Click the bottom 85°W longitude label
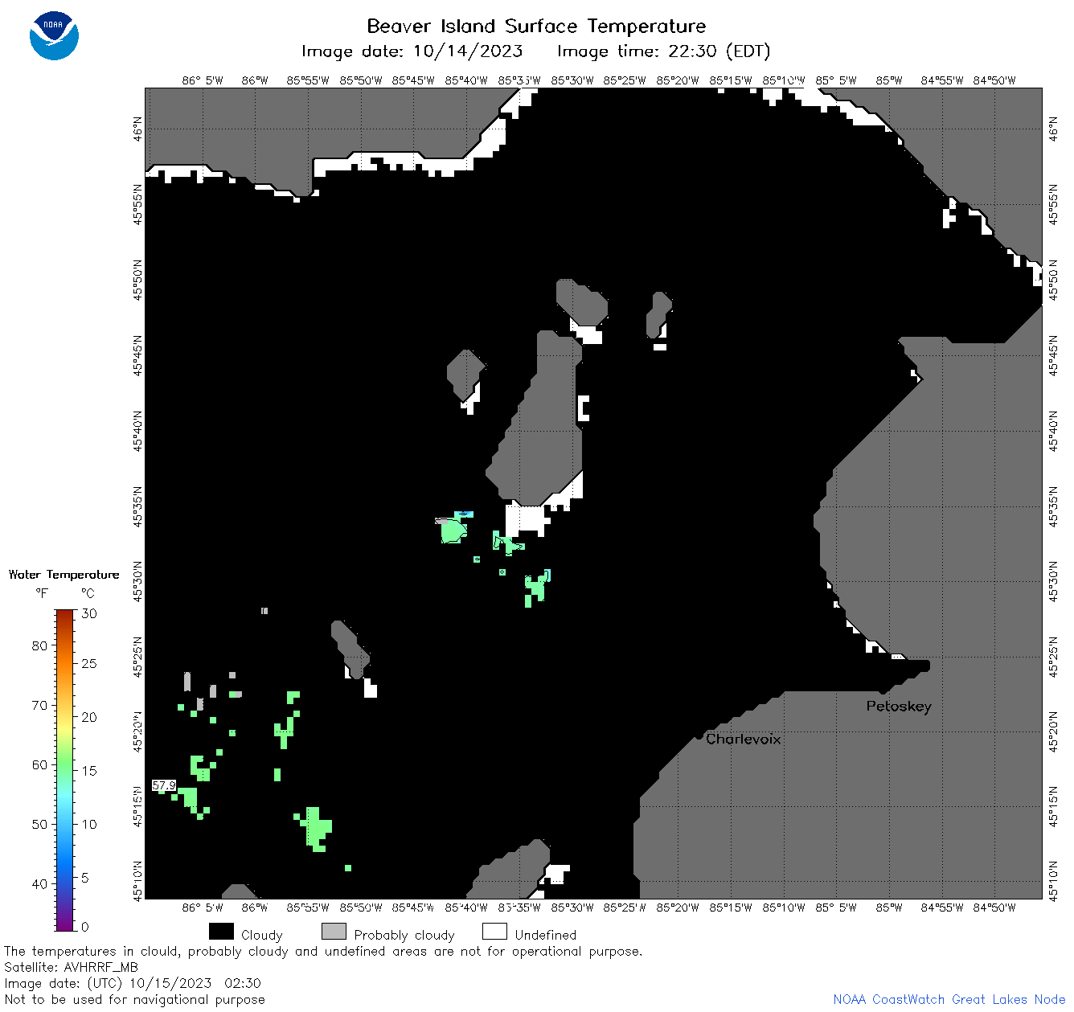This screenshot has height=1012, width=1074. coord(889,908)
